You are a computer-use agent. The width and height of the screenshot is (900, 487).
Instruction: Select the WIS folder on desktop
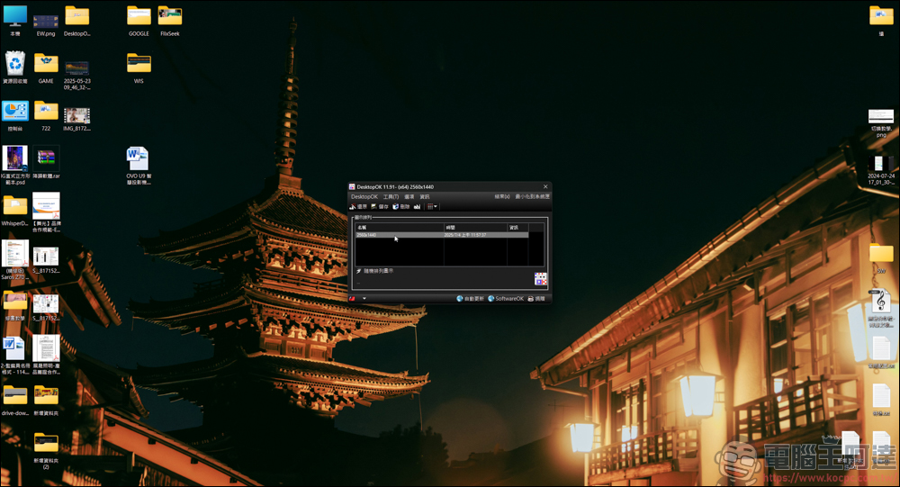(139, 68)
